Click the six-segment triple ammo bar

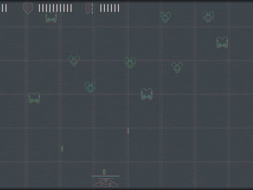tap(110, 8)
